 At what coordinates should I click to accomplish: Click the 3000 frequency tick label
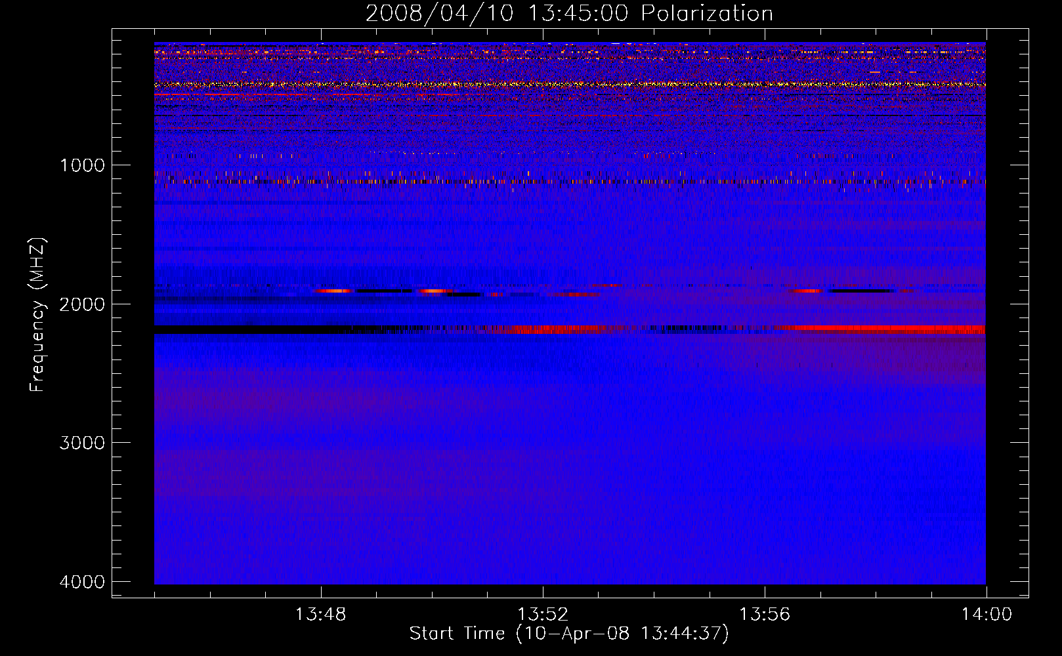click(x=82, y=443)
